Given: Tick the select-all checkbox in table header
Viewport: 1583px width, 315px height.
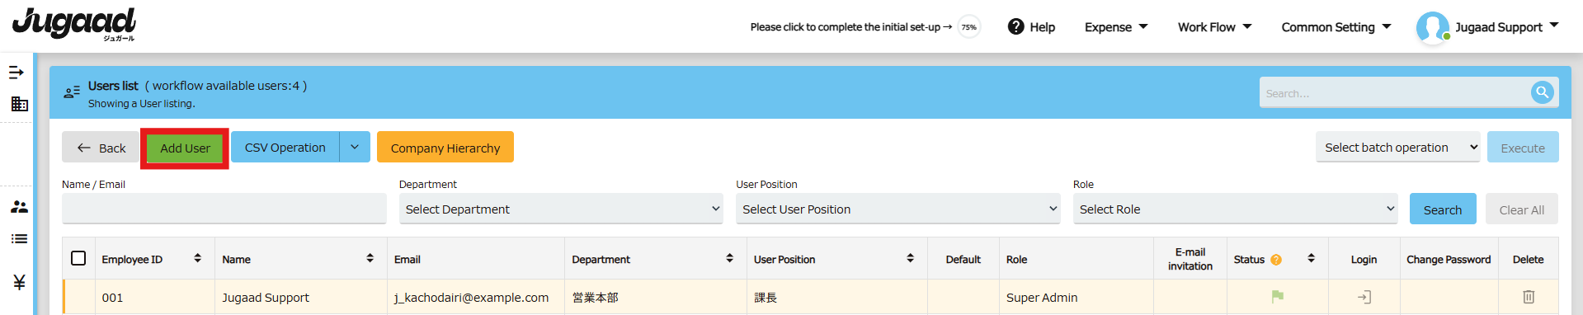Looking at the screenshot, I should (78, 258).
